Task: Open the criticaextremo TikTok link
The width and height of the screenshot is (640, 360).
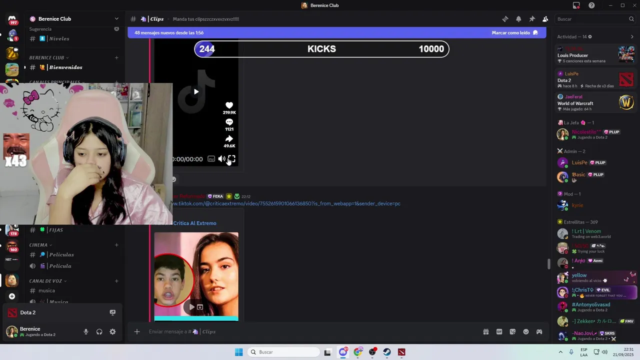Action: coord(286,203)
